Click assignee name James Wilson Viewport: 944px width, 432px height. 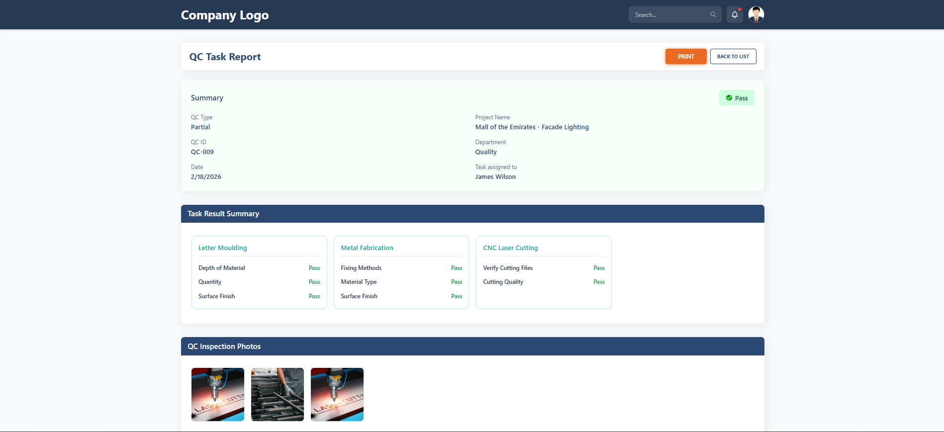(495, 177)
